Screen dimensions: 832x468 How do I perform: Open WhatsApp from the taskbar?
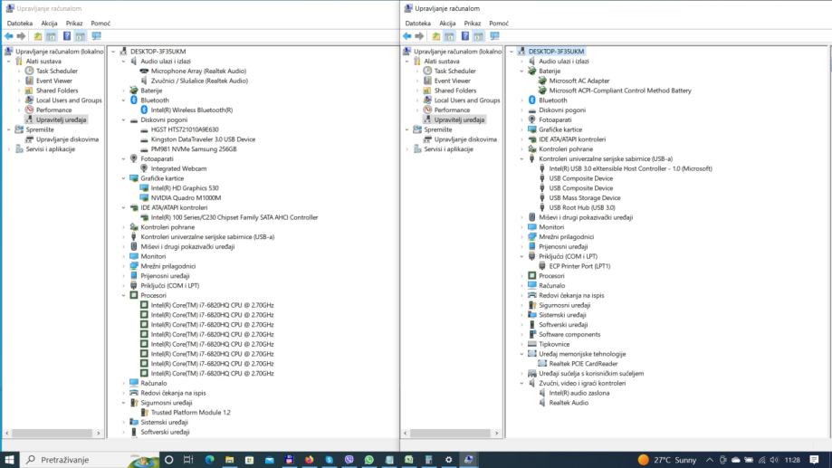(368, 460)
